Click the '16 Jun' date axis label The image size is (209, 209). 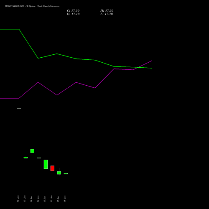[51, 199]
